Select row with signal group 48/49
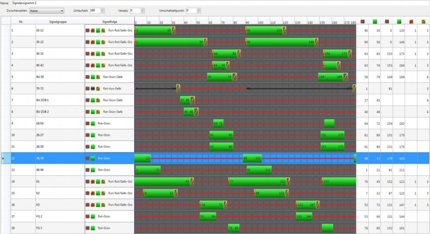The height and width of the screenshot is (234, 430). [215, 170]
